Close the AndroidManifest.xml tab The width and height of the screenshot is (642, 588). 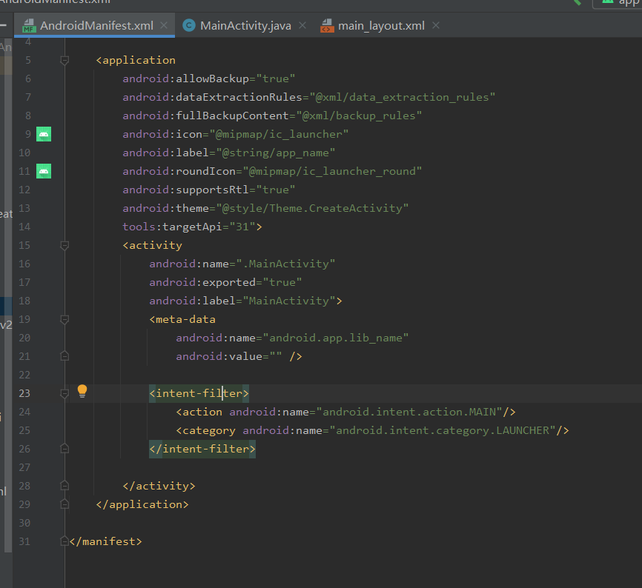tap(165, 26)
